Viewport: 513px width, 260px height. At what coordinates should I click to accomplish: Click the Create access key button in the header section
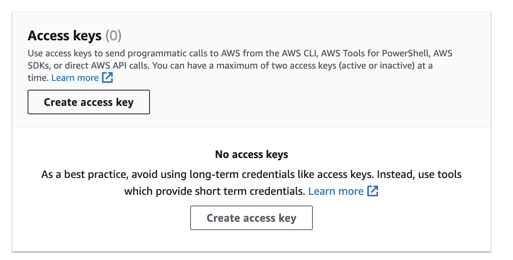(89, 102)
